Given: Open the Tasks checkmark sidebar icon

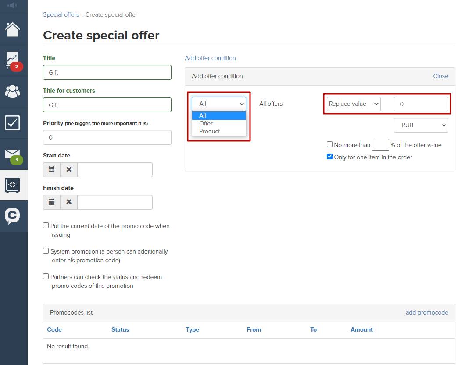Looking at the screenshot, I should pyautogui.click(x=12, y=123).
